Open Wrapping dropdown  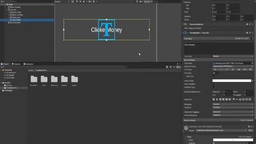coord(233,104)
